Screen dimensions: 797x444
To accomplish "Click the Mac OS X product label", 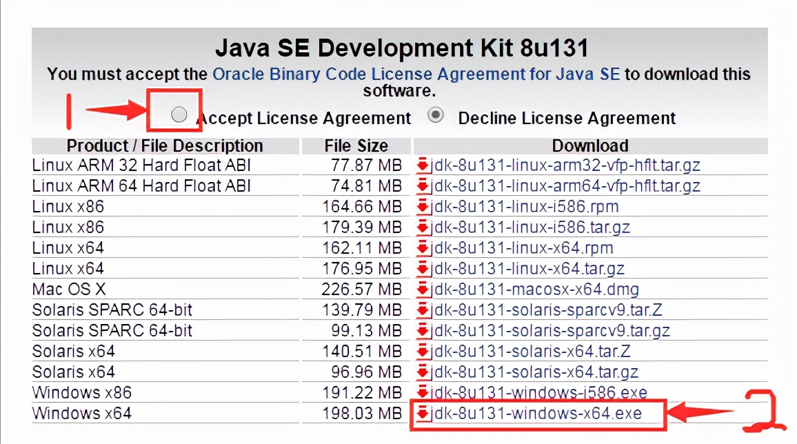I will pyautogui.click(x=69, y=289).
